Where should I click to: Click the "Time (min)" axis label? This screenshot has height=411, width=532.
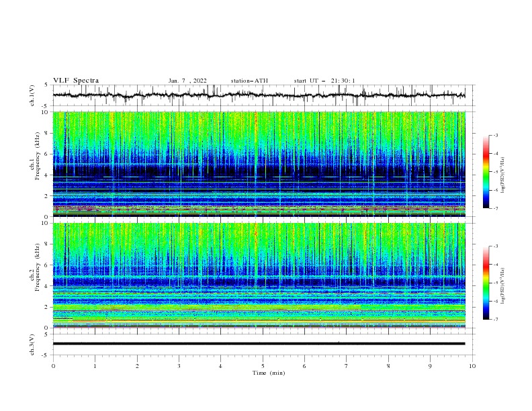[x=269, y=373]
